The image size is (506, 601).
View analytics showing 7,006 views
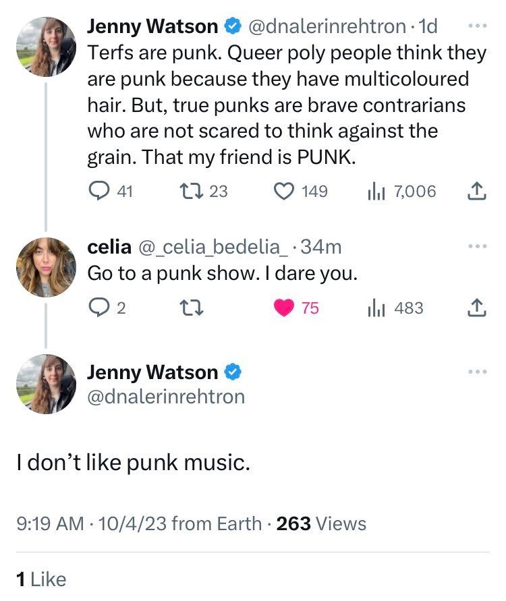pos(376,192)
